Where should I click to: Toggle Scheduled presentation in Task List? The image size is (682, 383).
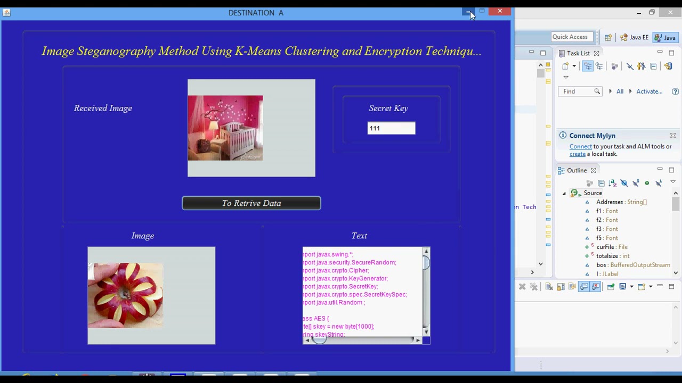[599, 66]
